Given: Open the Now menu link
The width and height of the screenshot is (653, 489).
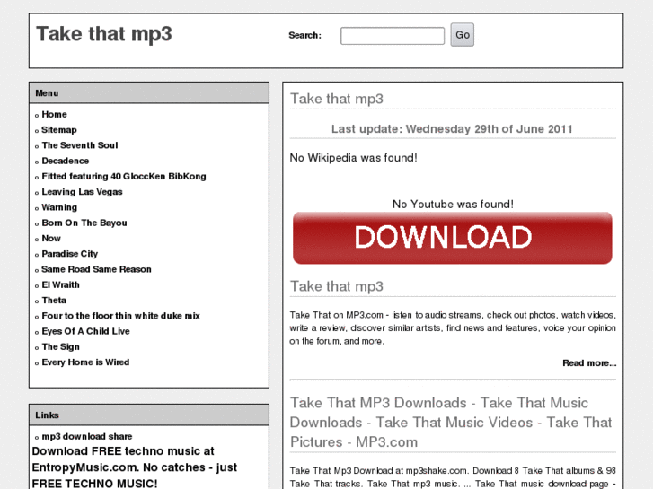Looking at the screenshot, I should pyautogui.click(x=51, y=239).
